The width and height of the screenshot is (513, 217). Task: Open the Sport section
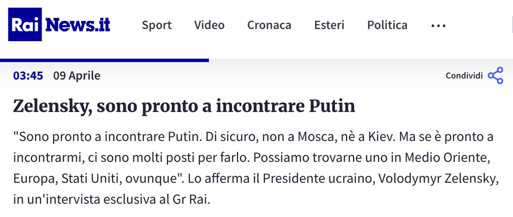[x=157, y=25]
